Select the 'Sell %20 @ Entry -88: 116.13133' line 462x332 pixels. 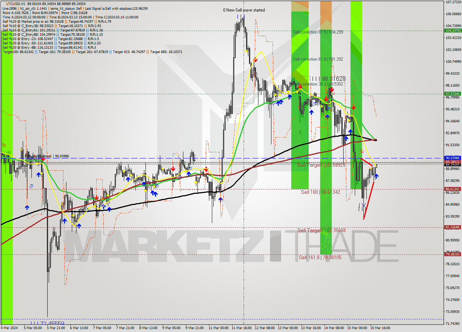tap(49, 47)
